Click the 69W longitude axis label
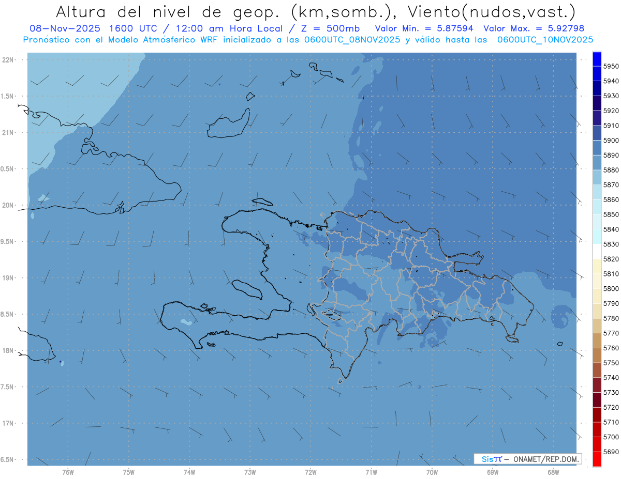Image resolution: width=621 pixels, height=479 pixels. click(x=492, y=472)
